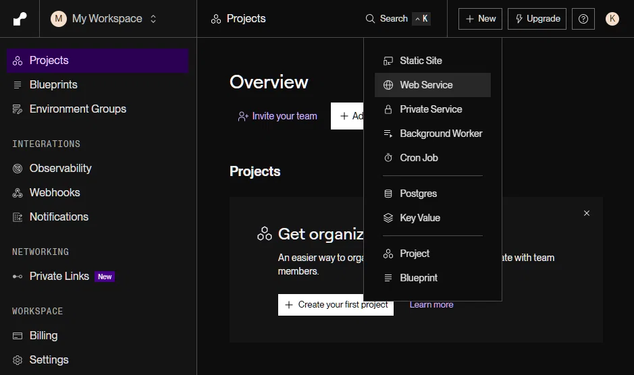Choose Cron Job from New menu
634x375 pixels.
pos(433,158)
